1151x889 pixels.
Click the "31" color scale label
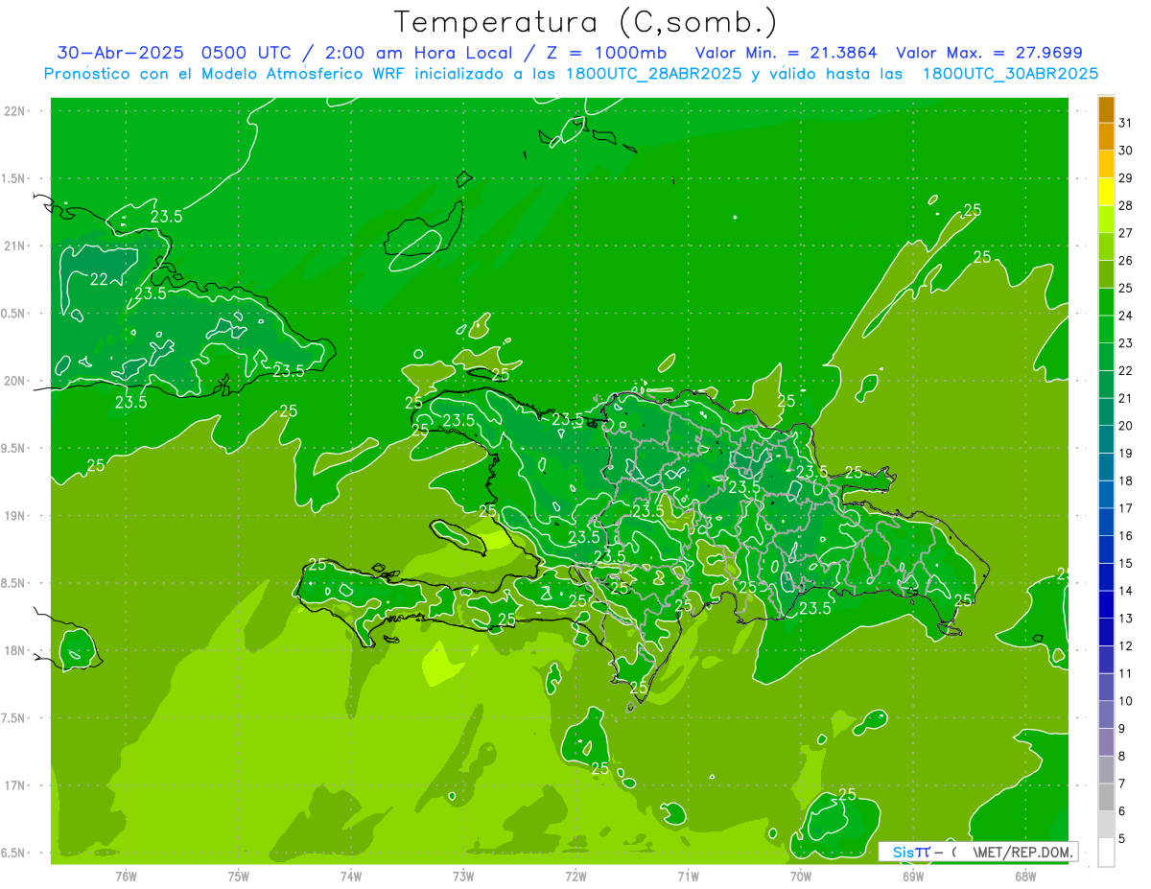[1126, 122]
